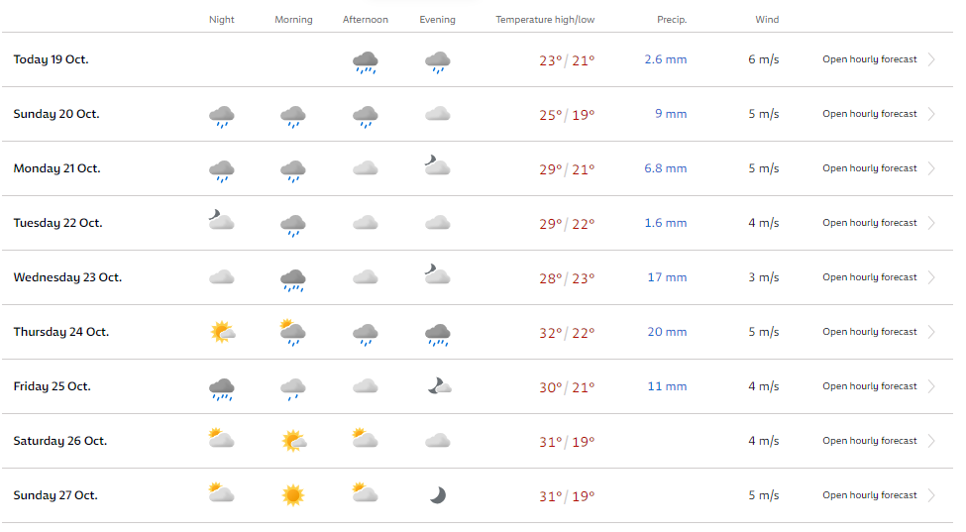Open hourly forecast for Monday 21 Oct.
966x532 pixels.
tap(869, 168)
